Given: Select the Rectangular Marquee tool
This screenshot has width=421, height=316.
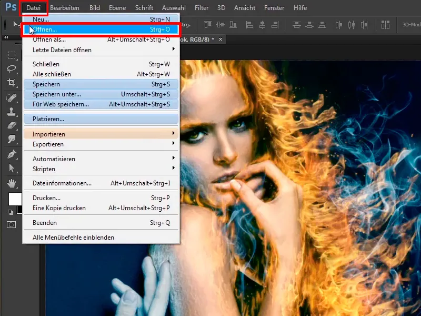Looking at the screenshot, I should (11, 55).
